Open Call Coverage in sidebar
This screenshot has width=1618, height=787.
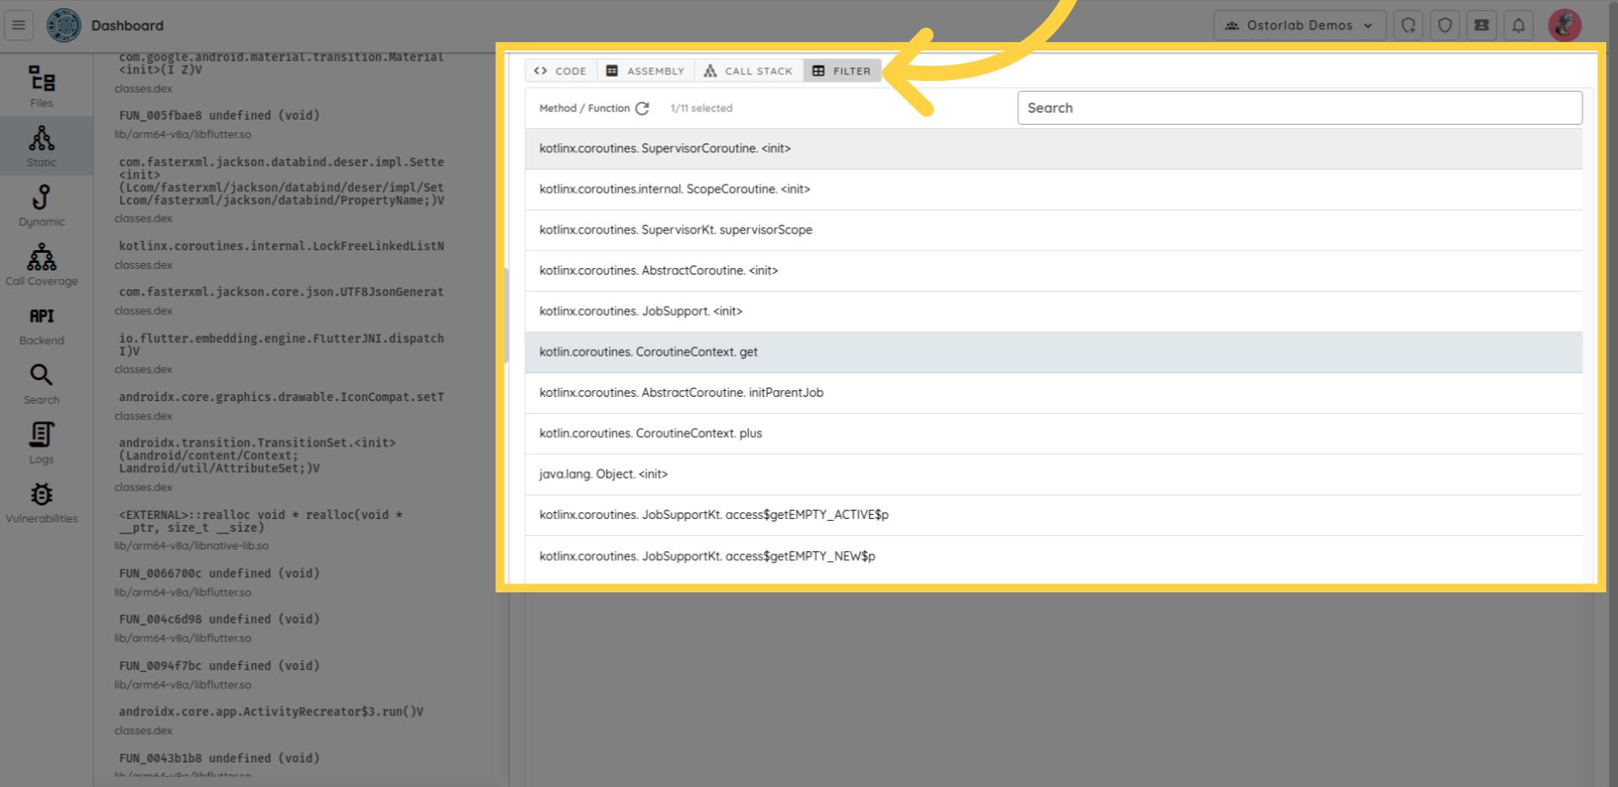41,265
